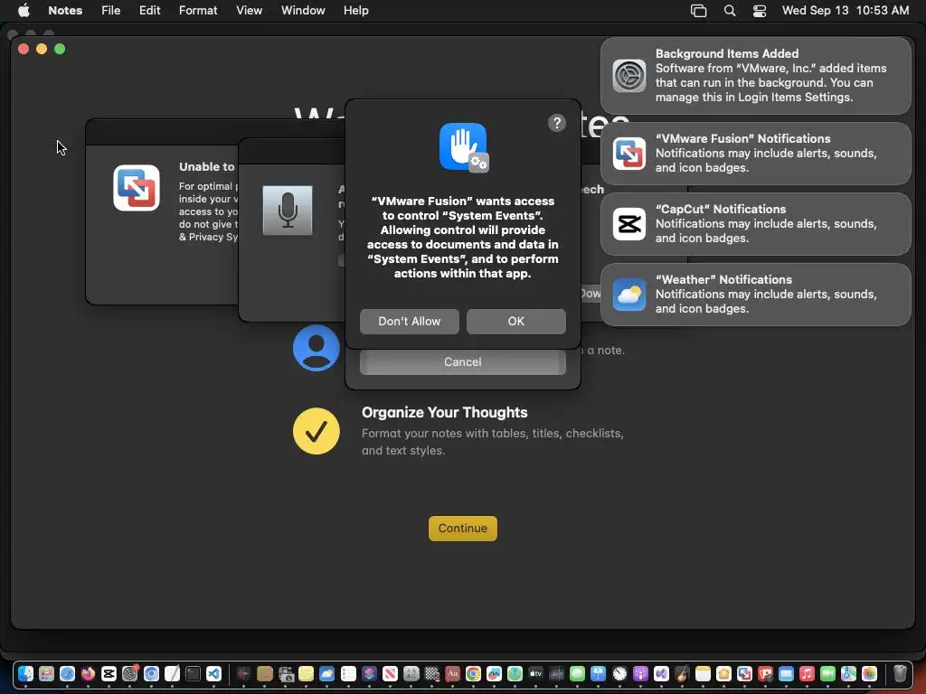Screen dimensions: 926x694
Task: Click the Notes icon in the Dock
Action: pyautogui.click(x=703, y=673)
